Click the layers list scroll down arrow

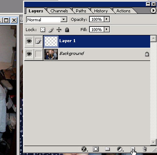pos(153,142)
